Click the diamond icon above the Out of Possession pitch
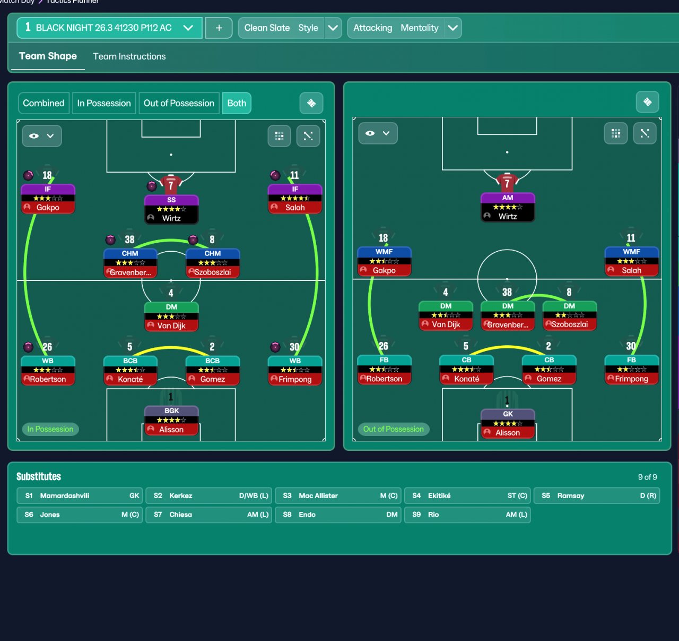The height and width of the screenshot is (641, 679). [x=647, y=101]
